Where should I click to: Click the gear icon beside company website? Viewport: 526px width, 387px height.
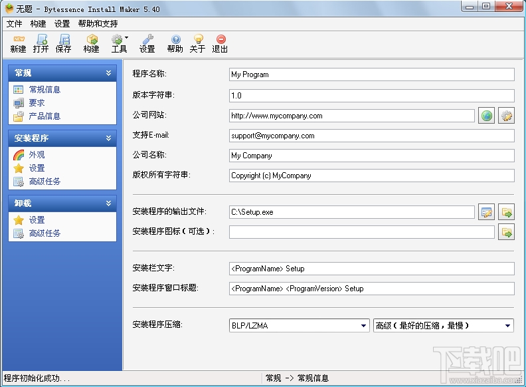[506, 116]
